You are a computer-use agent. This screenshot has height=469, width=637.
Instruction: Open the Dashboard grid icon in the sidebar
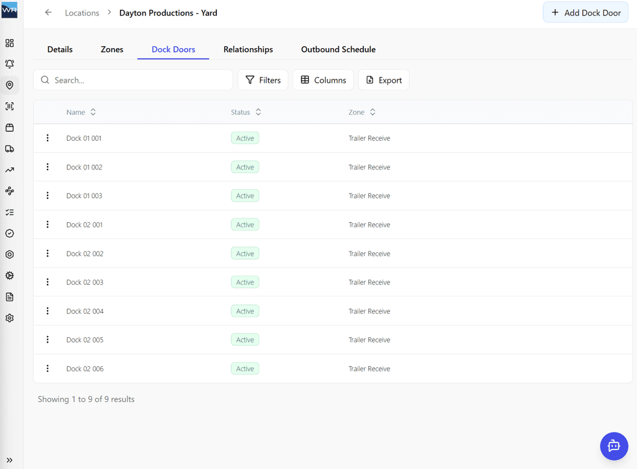point(9,43)
